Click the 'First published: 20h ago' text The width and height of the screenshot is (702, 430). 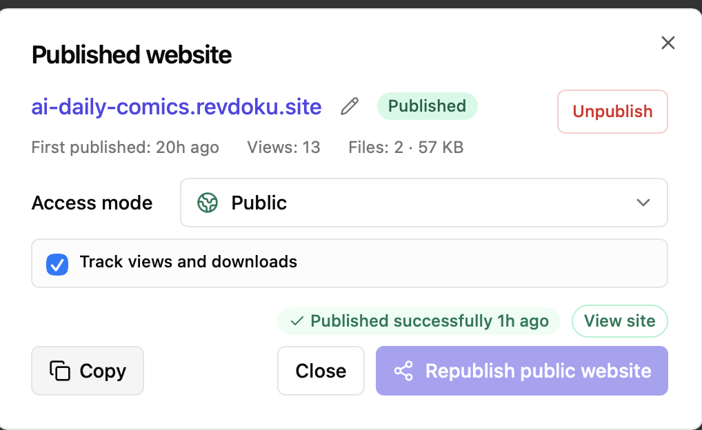pyautogui.click(x=126, y=147)
